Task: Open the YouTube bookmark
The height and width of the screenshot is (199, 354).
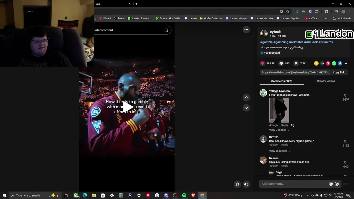Action: (x=311, y=19)
